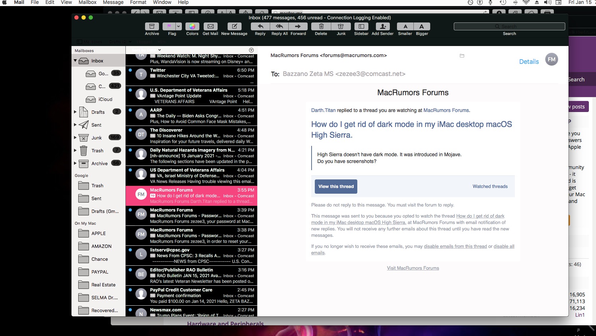Open the Sort by Date dropdown

click(x=146, y=50)
